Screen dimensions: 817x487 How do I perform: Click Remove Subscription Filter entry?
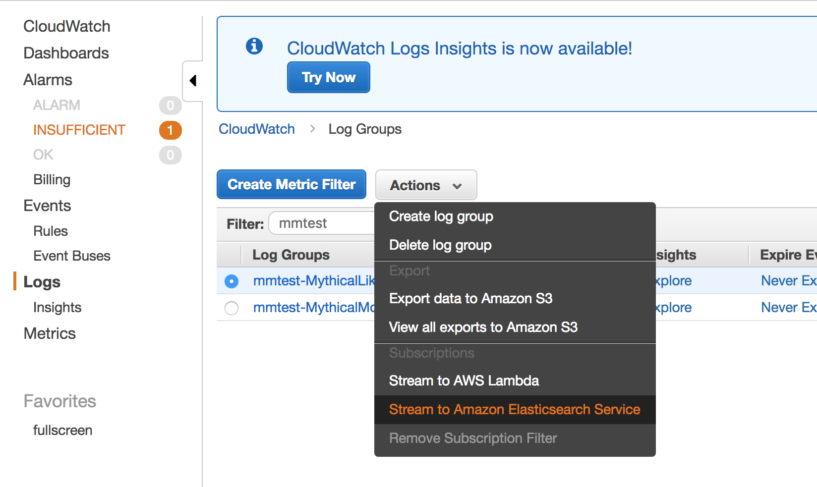click(515, 438)
